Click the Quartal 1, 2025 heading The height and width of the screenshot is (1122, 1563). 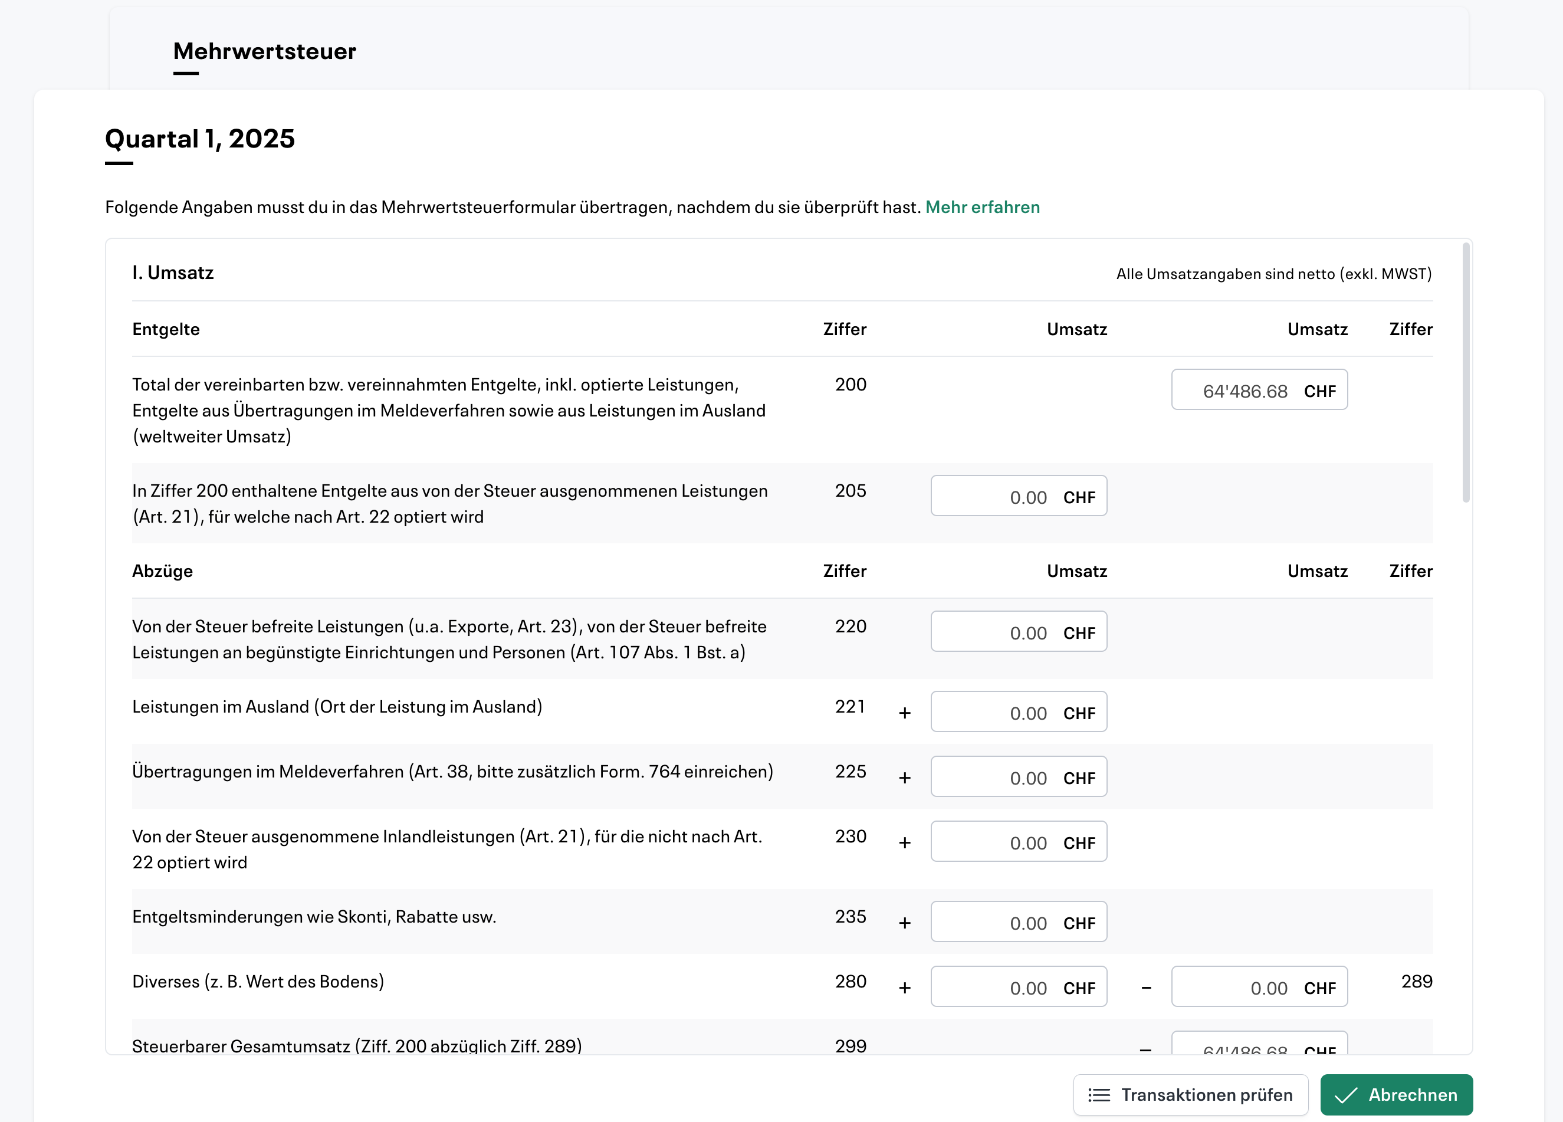(x=200, y=139)
